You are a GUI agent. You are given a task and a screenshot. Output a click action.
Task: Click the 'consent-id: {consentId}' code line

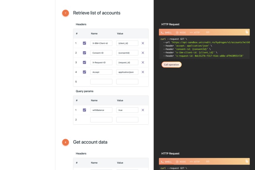coord(187,49)
